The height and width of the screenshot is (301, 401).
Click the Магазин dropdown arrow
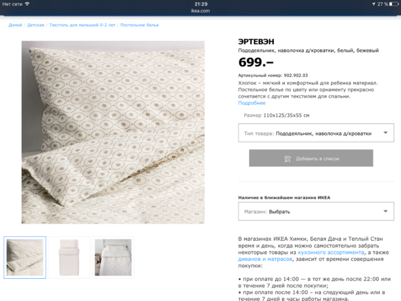(385, 211)
